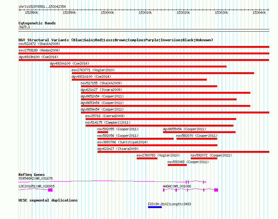Click the nsv592069 (Cooper2011) label
Screen dimensions: 278x219
188,162
